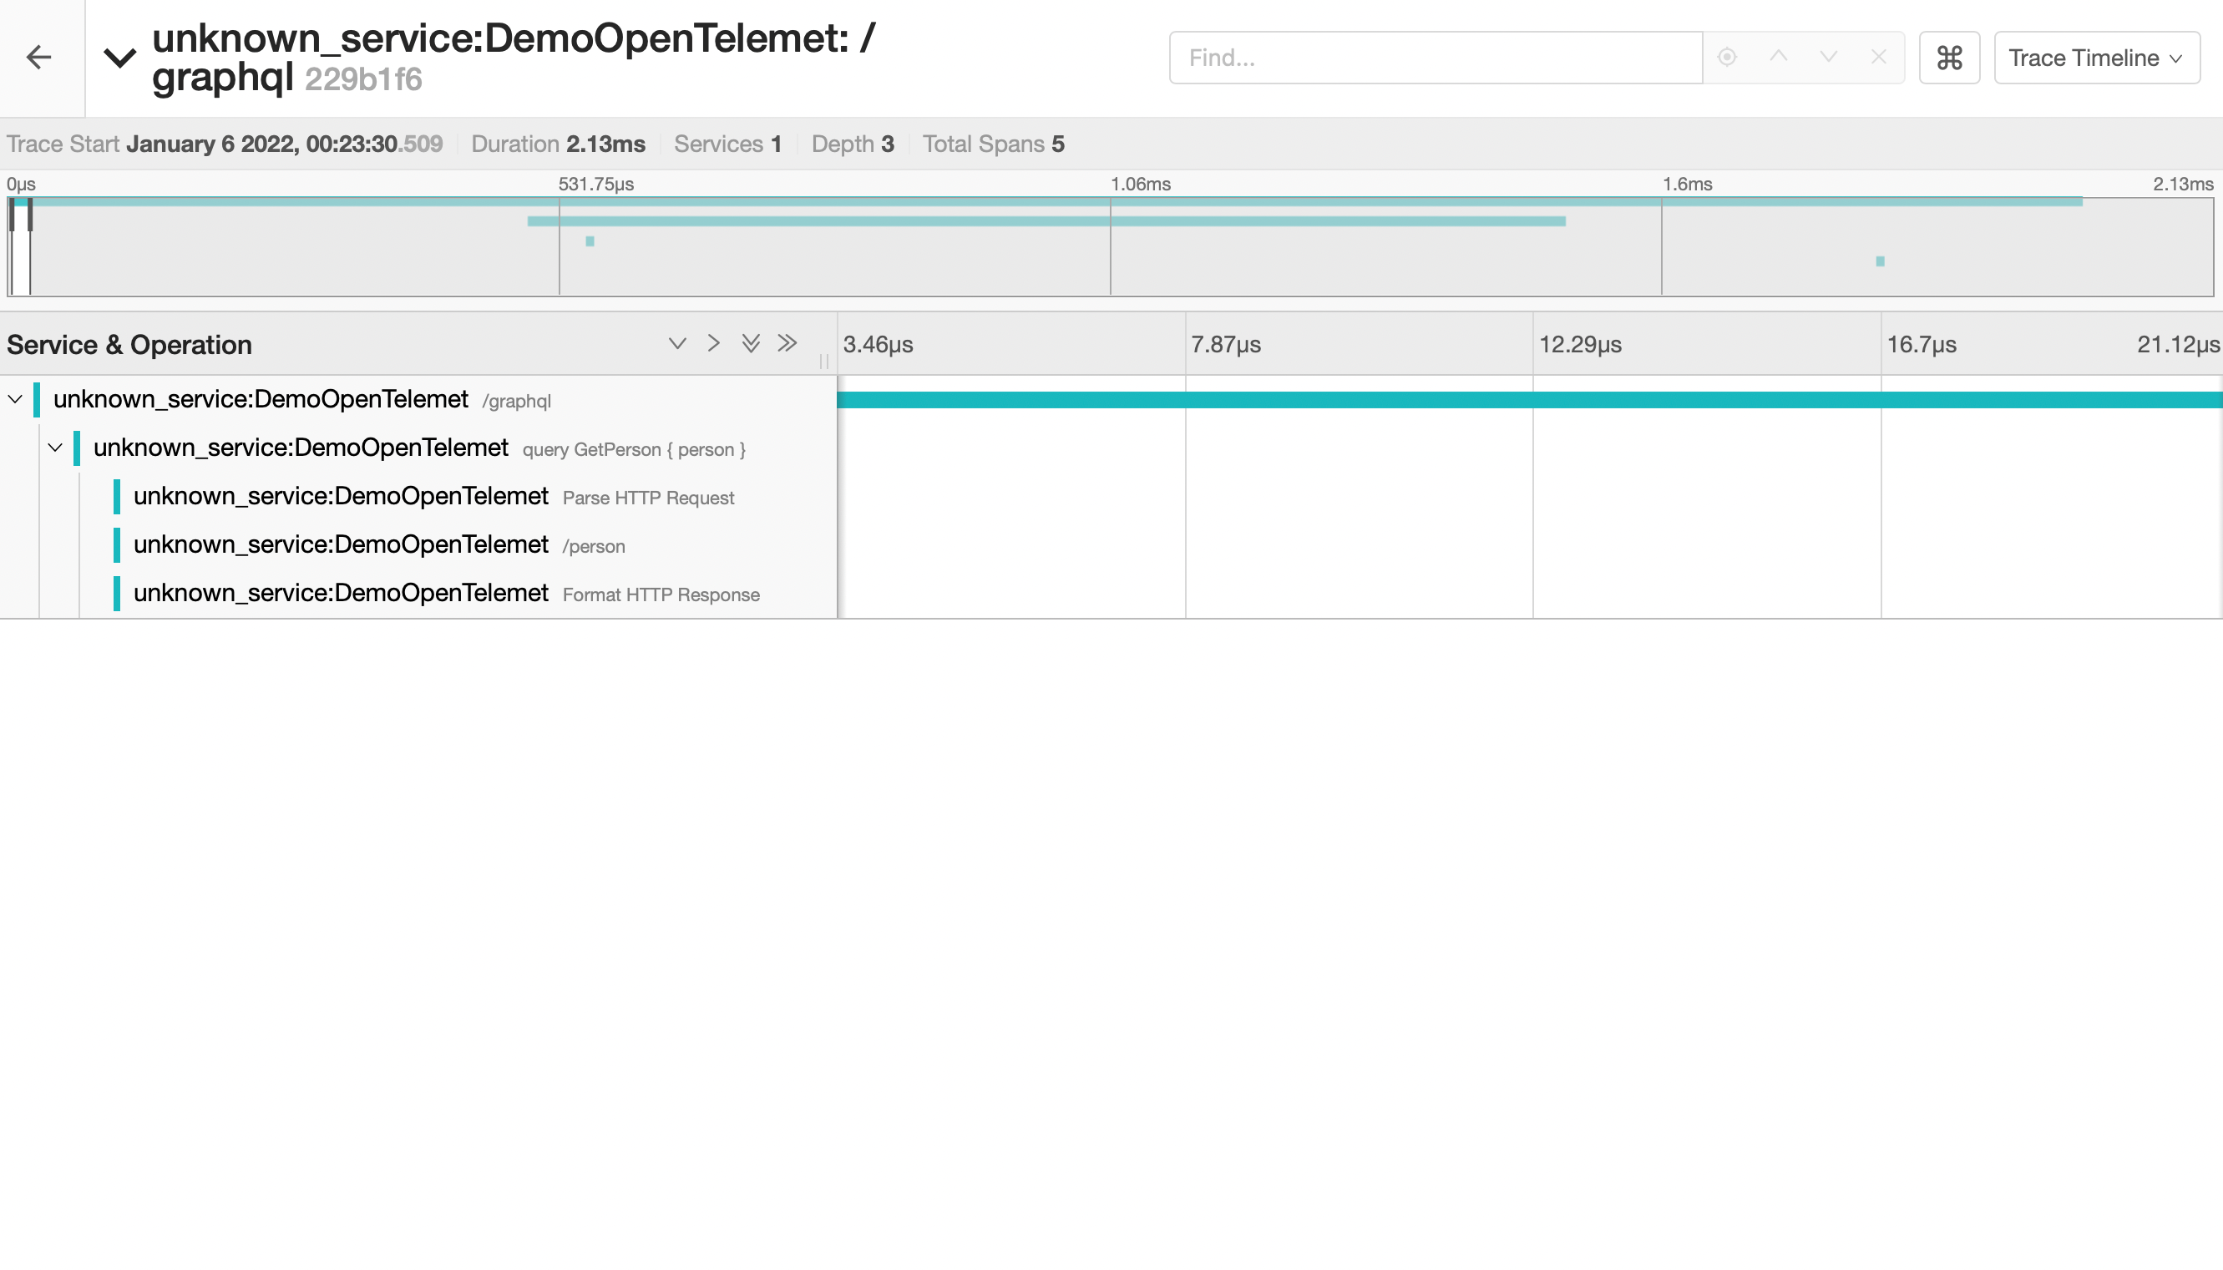Click the Find search field
The height and width of the screenshot is (1270, 2223).
(x=1435, y=58)
